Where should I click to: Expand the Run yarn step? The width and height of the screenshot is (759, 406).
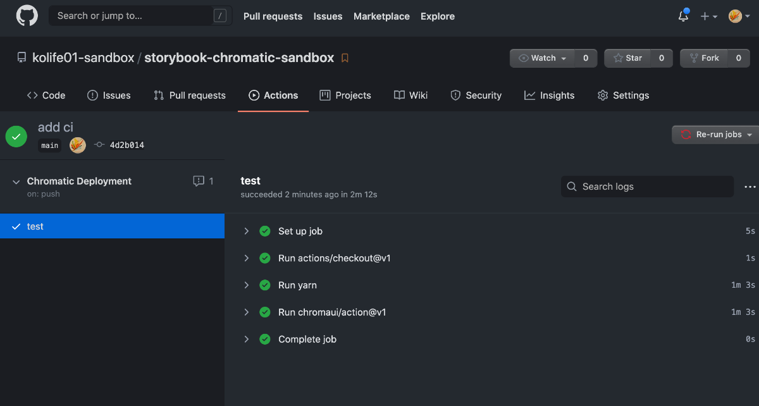tap(247, 285)
